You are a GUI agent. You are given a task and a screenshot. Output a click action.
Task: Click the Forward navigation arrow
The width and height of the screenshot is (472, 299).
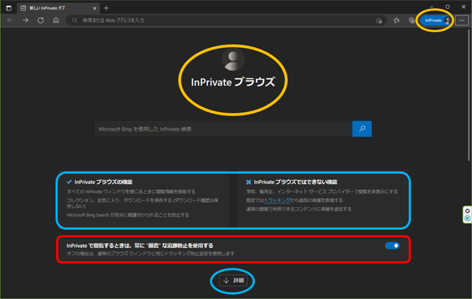click(25, 20)
